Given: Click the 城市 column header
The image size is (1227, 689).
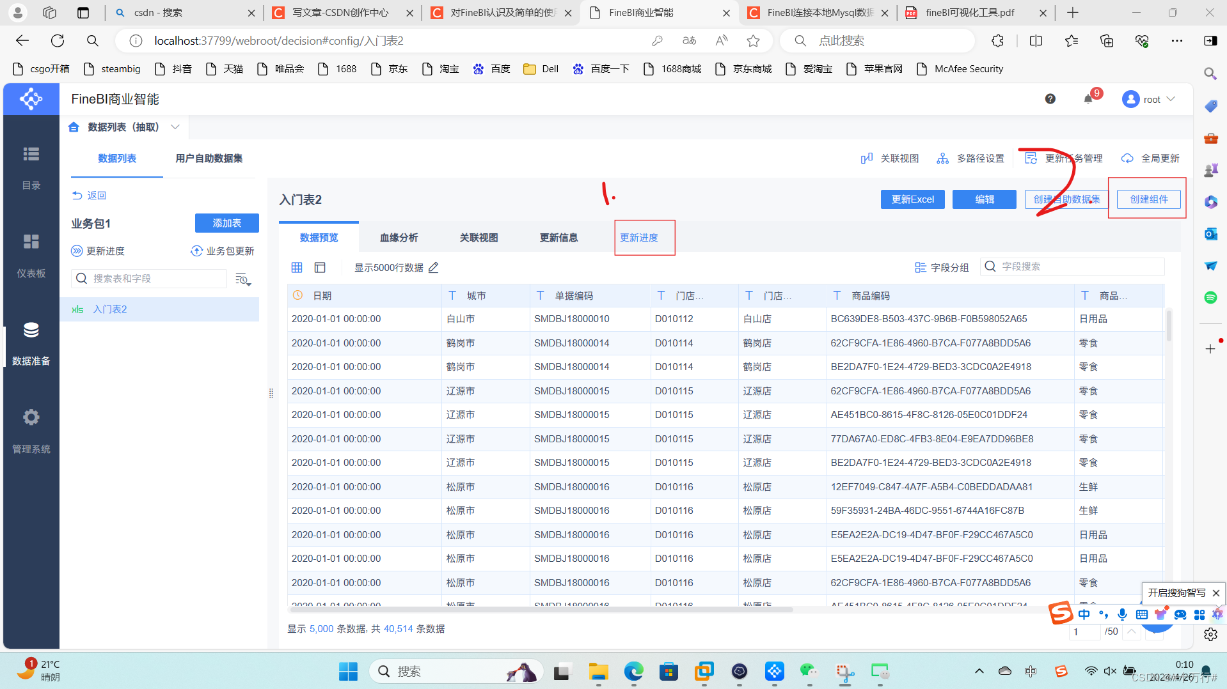Looking at the screenshot, I should [x=486, y=296].
